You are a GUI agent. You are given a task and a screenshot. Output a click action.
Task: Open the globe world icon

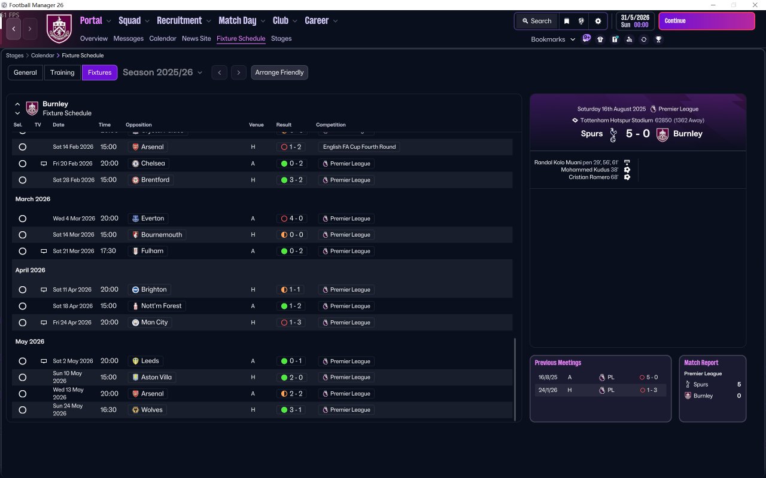(x=581, y=21)
